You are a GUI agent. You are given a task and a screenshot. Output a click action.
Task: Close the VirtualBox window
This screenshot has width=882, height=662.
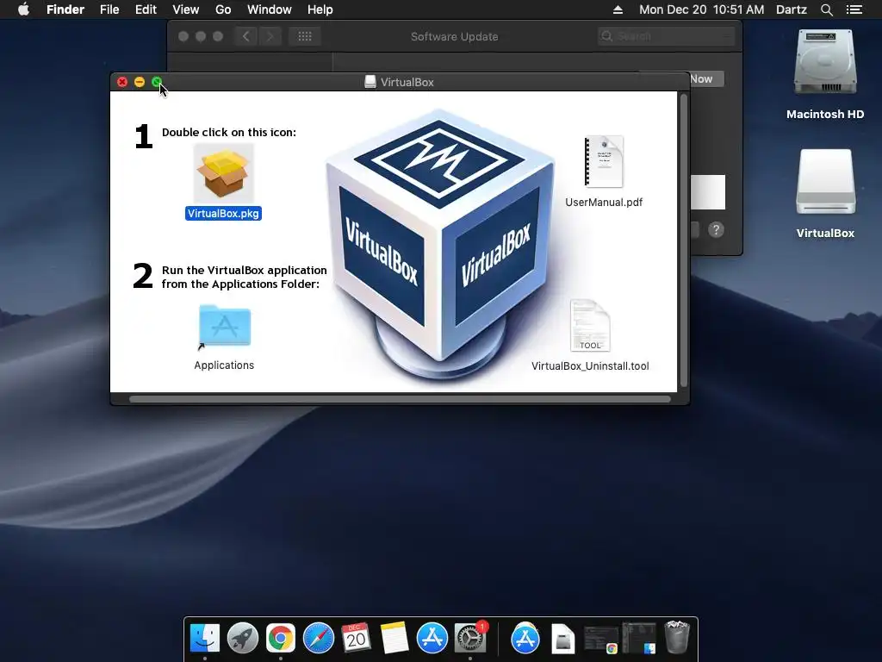(122, 82)
